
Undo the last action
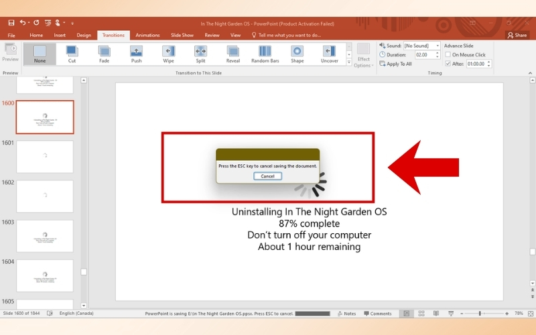(x=23, y=23)
